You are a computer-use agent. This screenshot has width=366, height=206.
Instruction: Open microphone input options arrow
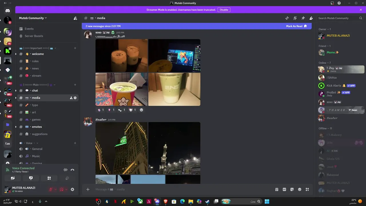55,189
